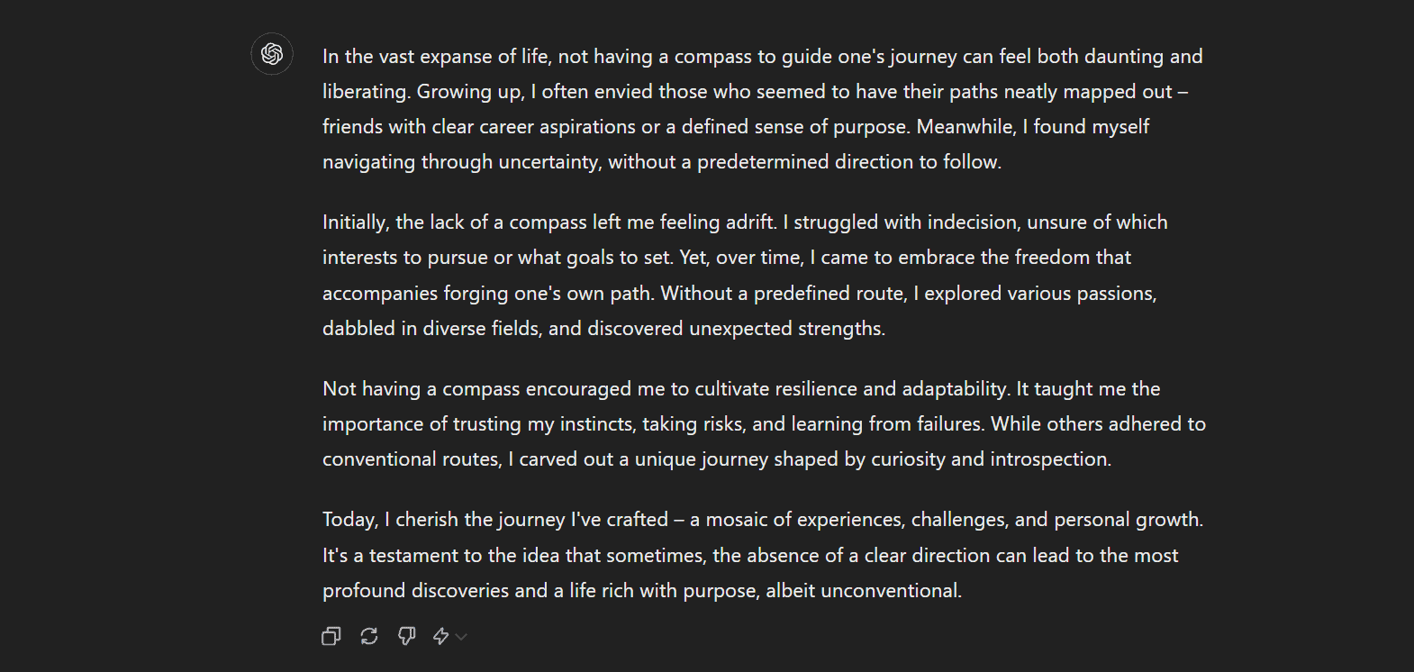The image size is (1414, 672).
Task: Click the lightning bolt model icon
Action: point(441,637)
